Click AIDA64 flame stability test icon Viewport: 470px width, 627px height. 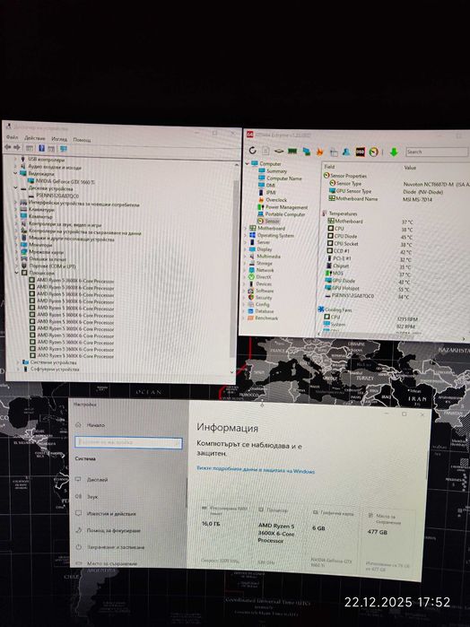pyautogui.click(x=319, y=152)
